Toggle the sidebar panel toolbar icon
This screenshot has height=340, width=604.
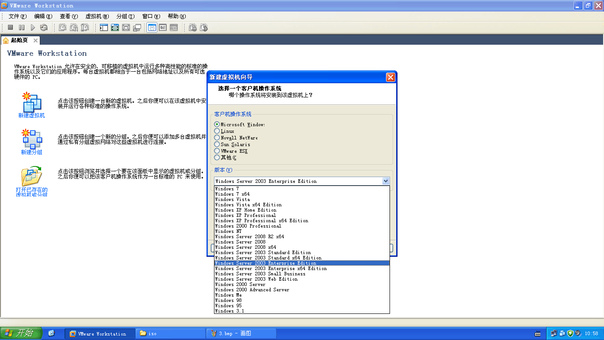click(104, 27)
